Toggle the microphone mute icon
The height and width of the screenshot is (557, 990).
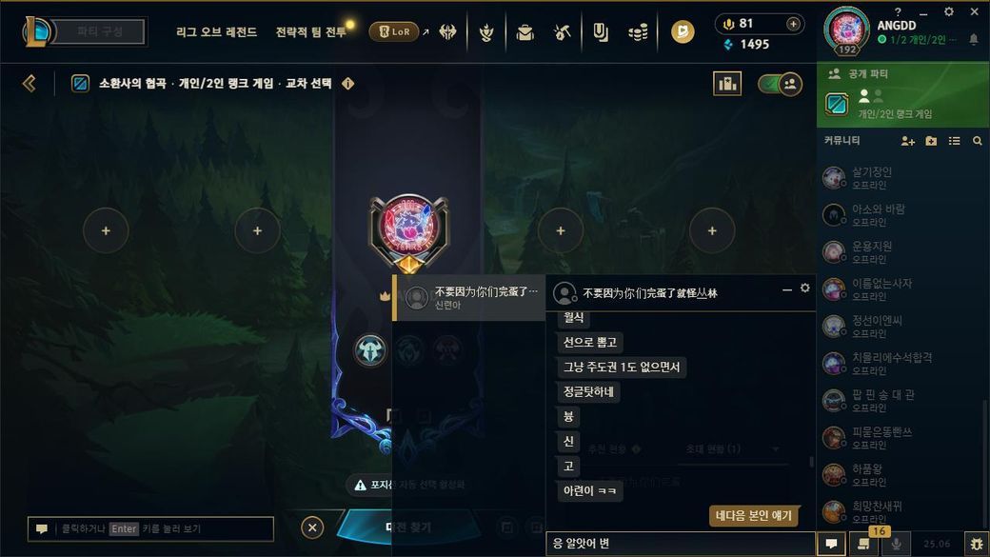(x=896, y=544)
